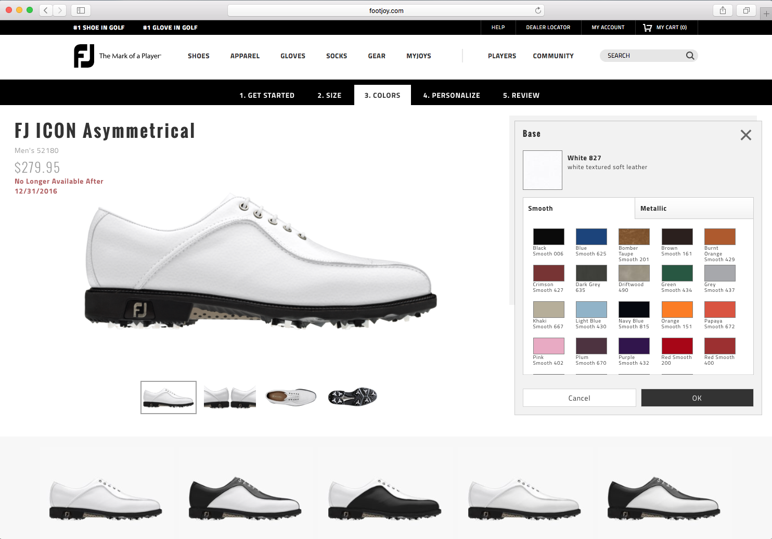This screenshot has width=772, height=539.
Task: Confirm base color with OK
Action: (x=697, y=398)
